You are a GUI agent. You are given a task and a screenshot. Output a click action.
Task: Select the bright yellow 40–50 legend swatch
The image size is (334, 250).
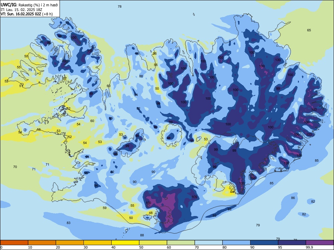(x=125, y=243)
